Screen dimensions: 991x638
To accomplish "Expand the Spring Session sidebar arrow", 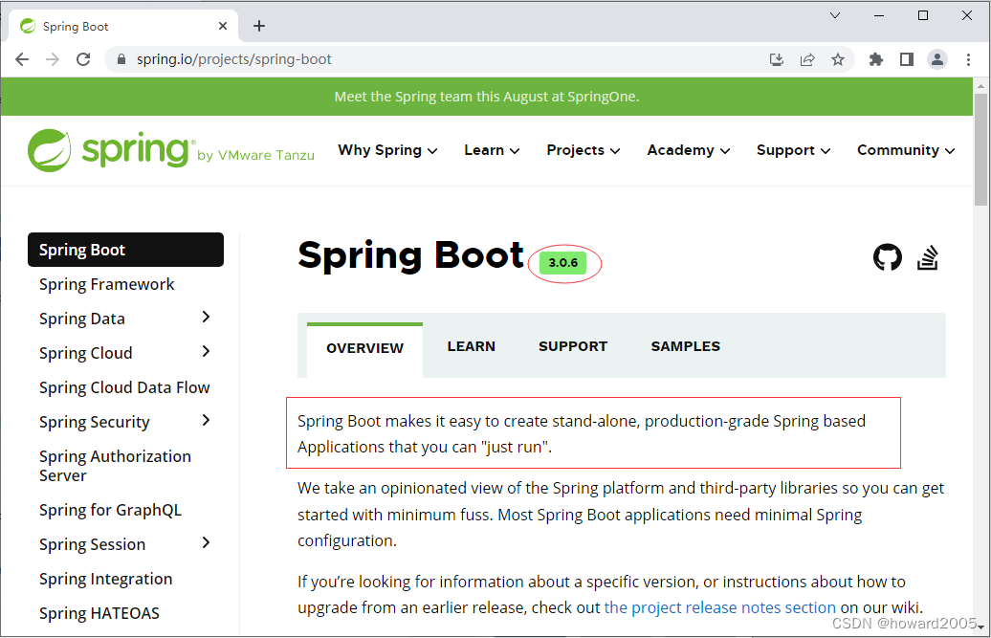I will 206,542.
